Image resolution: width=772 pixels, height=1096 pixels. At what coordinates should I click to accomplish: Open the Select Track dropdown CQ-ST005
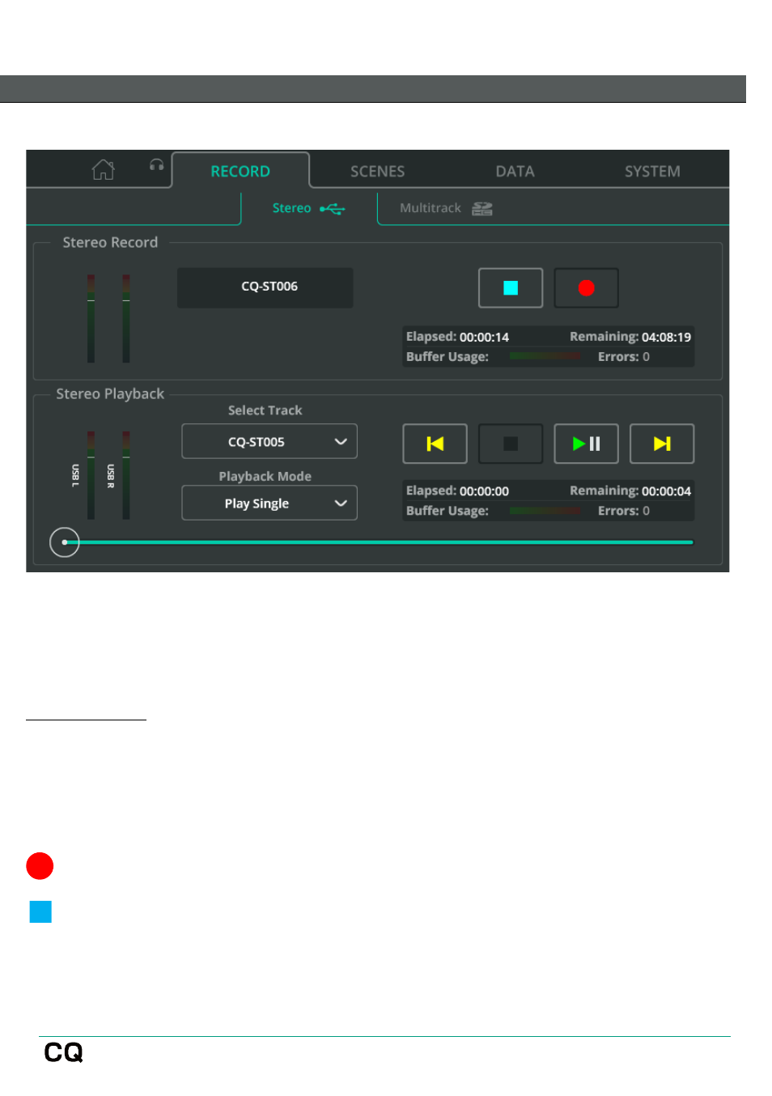point(269,442)
